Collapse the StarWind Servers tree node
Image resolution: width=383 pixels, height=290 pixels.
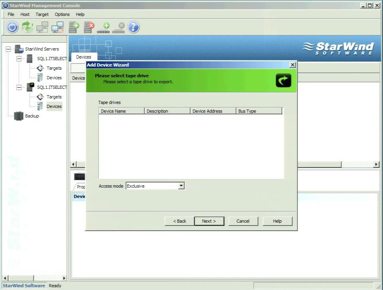pyautogui.click(x=8, y=49)
